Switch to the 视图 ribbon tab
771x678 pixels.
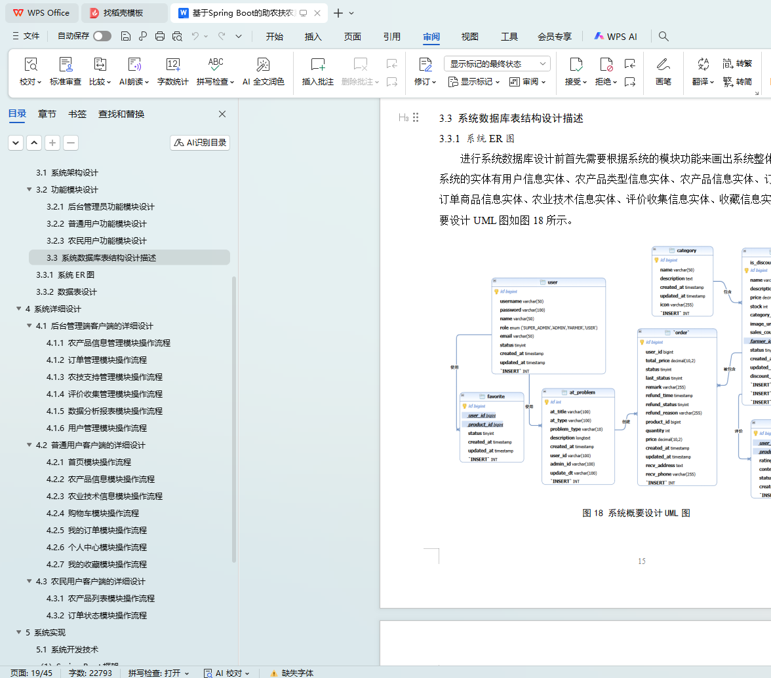470,37
